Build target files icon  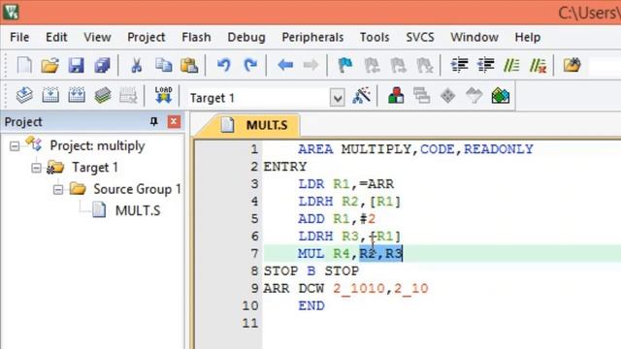coord(50,96)
